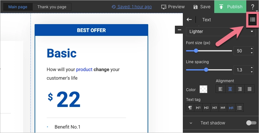Switch to the Thank you page tab
Viewport: 259px width, 133px height.
tap(52, 7)
